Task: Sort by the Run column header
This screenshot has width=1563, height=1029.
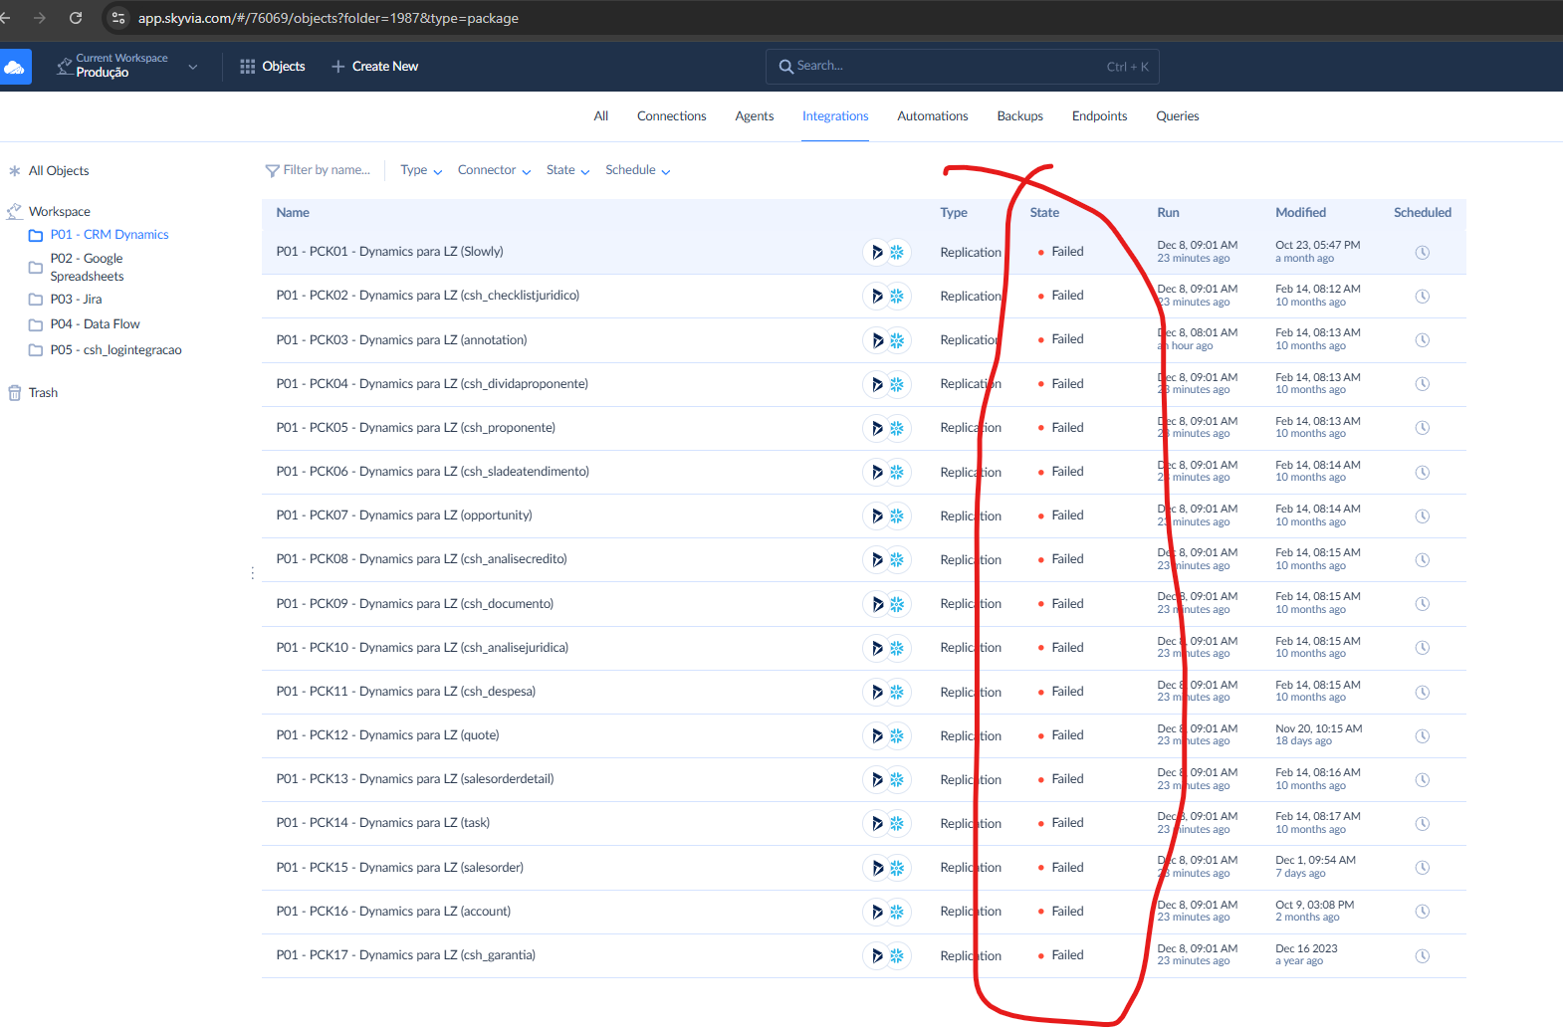Action: [x=1168, y=213]
